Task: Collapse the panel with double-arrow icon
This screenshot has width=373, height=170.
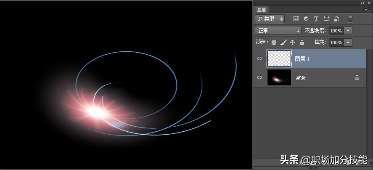Action: click(x=362, y=3)
